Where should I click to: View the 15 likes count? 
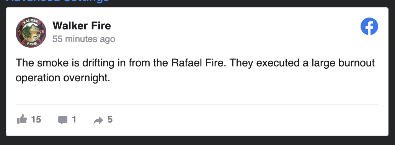pos(36,119)
